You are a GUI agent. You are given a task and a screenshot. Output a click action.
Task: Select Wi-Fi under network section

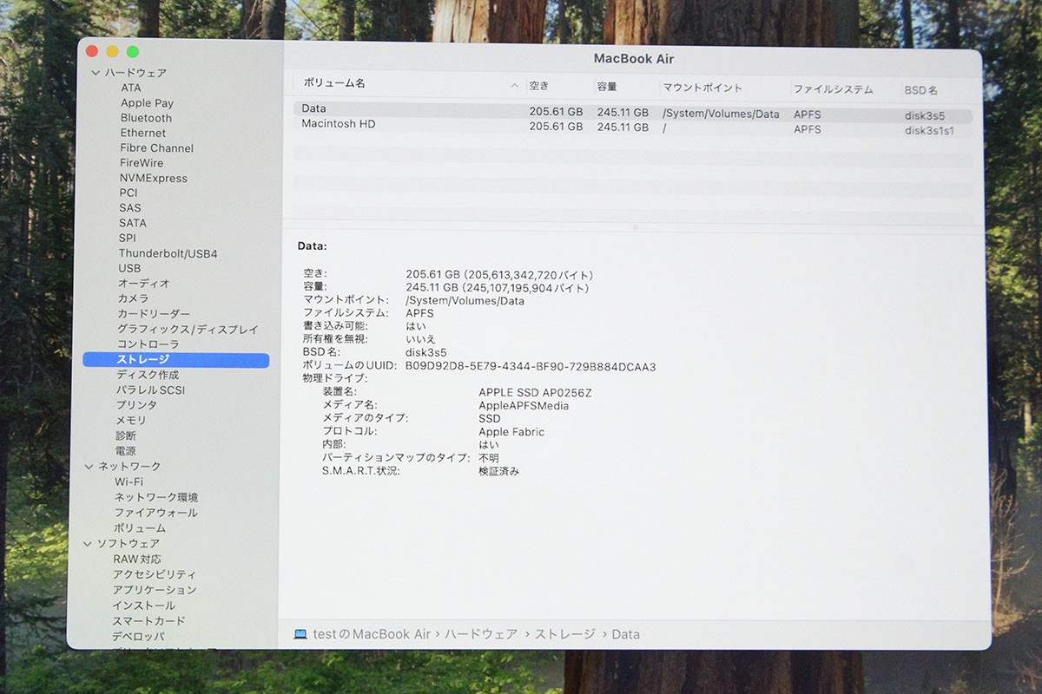[129, 481]
